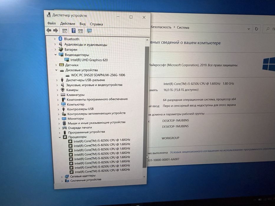Expand the Звуковые, игровые и видеоустройства node
The width and height of the screenshot is (275, 206).
[x=57, y=85]
